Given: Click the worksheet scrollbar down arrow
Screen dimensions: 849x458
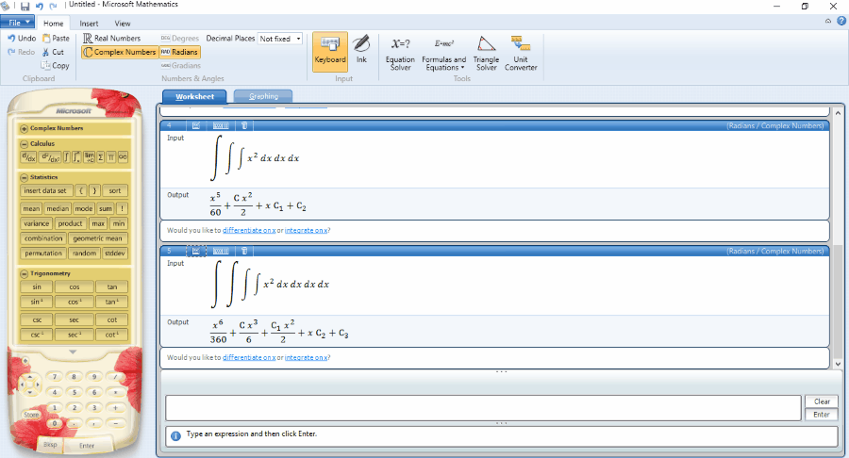Looking at the screenshot, I should (839, 364).
